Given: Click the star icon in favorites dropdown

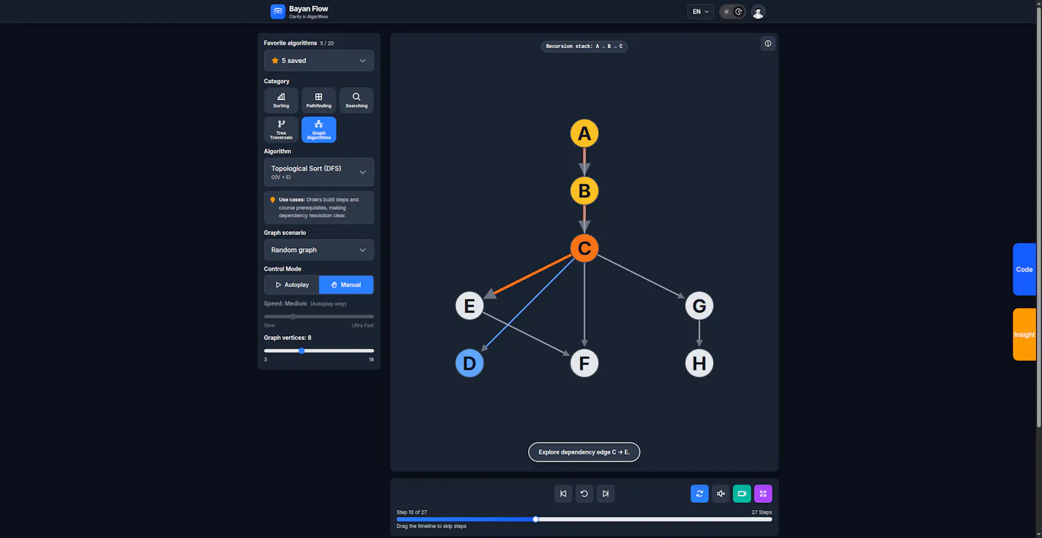Looking at the screenshot, I should [275, 61].
